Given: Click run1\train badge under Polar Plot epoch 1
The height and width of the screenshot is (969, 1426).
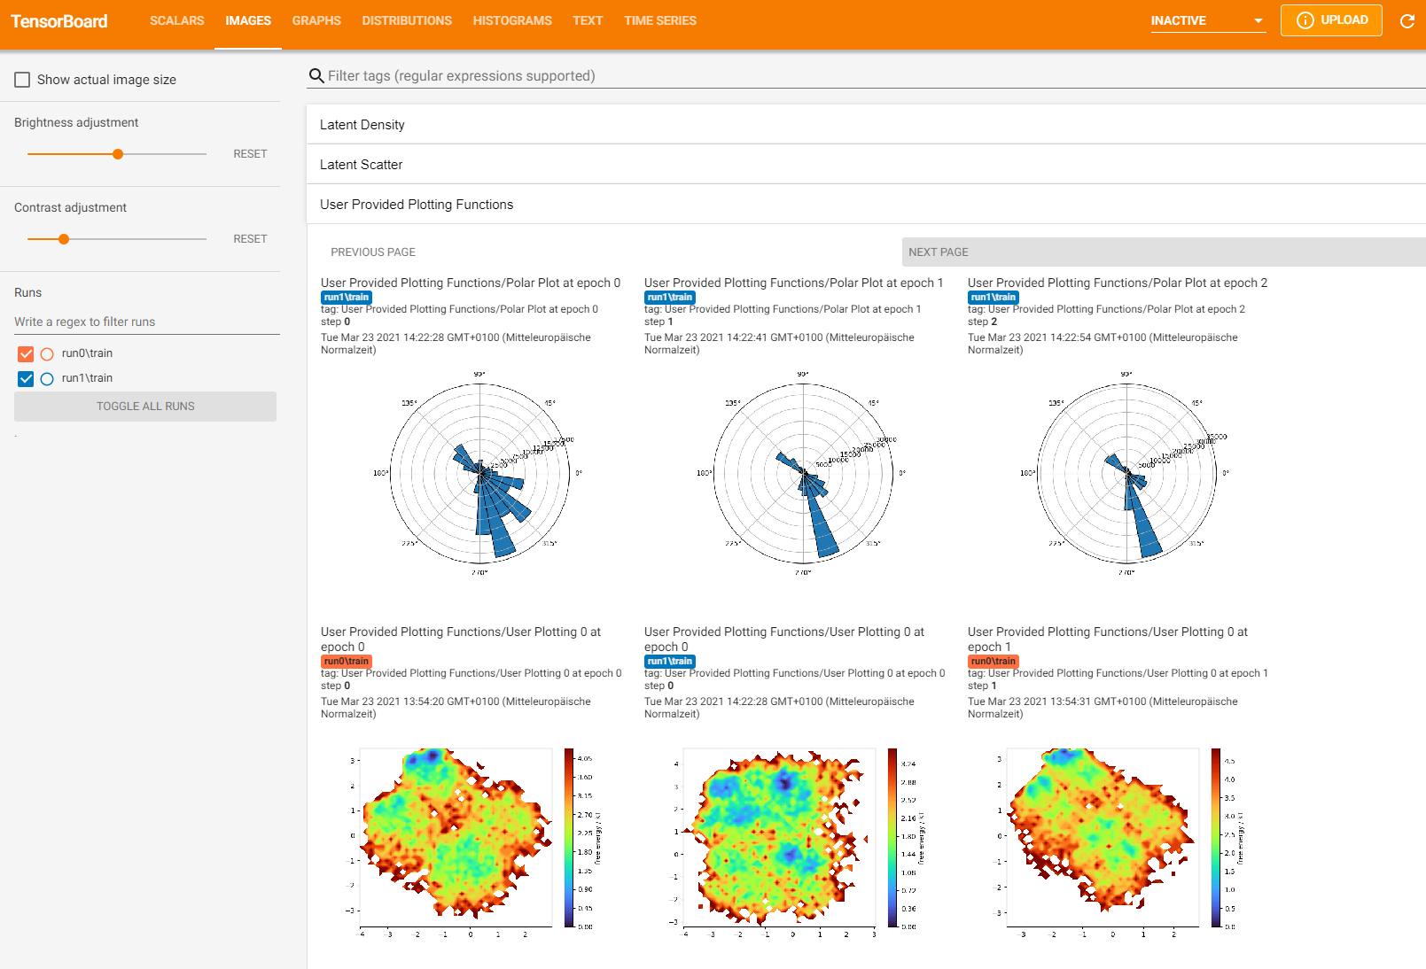Looking at the screenshot, I should pos(670,298).
